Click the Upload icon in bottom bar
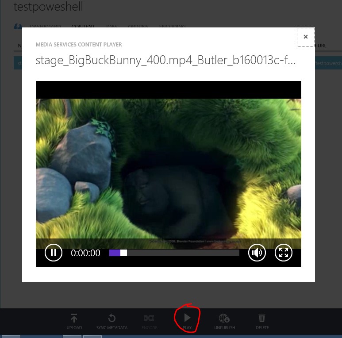The width and height of the screenshot is (342, 338). click(x=74, y=319)
